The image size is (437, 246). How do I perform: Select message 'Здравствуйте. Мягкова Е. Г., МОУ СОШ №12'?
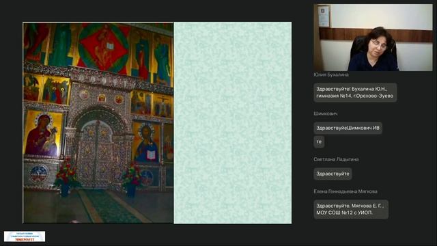pyautogui.click(x=351, y=209)
